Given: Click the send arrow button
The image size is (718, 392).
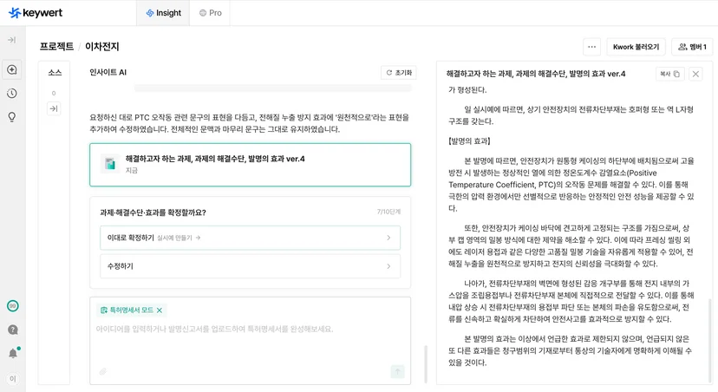Looking at the screenshot, I should (x=397, y=371).
